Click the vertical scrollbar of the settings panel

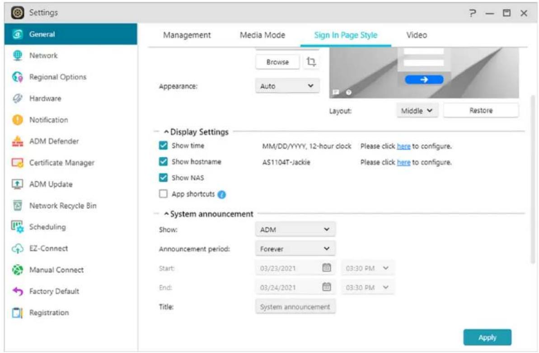(533, 176)
